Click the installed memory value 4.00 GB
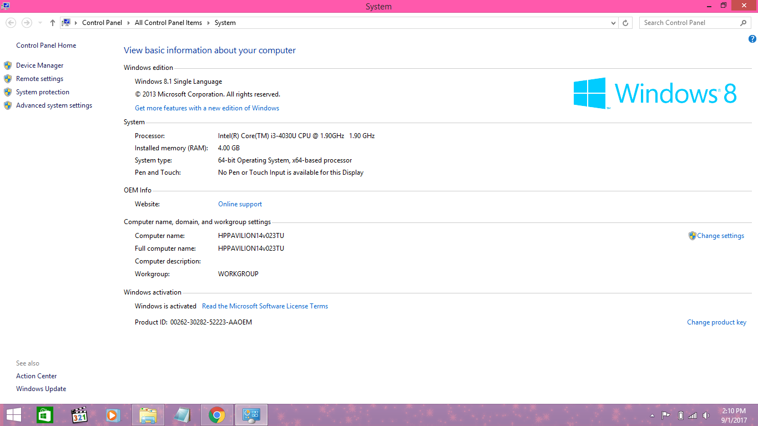758x426 pixels. pyautogui.click(x=229, y=148)
